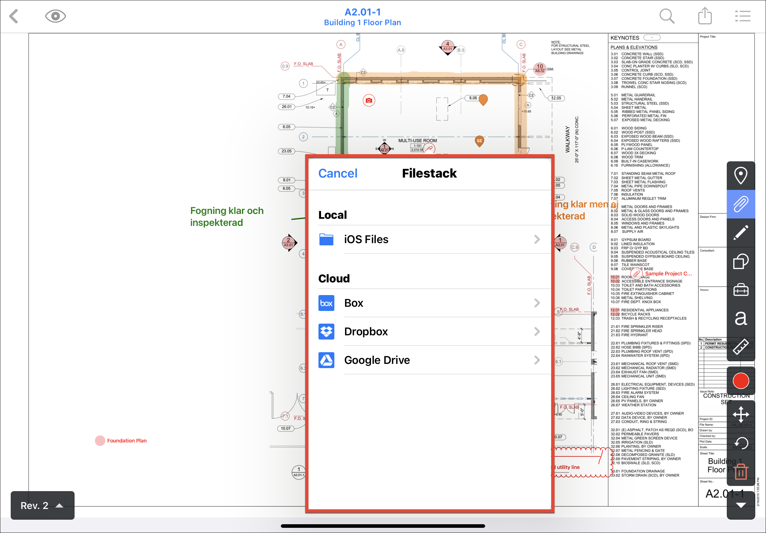Tap the MULTI-USE ROOM label
The image size is (766, 533).
(417, 141)
